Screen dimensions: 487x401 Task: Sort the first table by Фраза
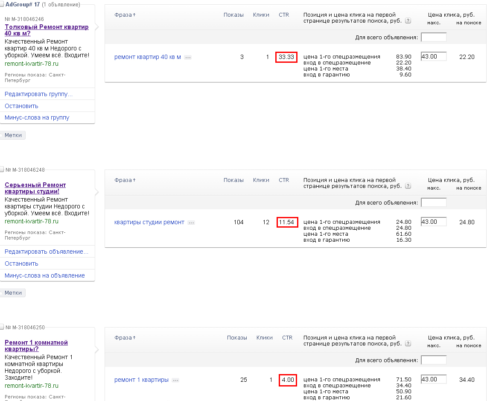click(125, 15)
